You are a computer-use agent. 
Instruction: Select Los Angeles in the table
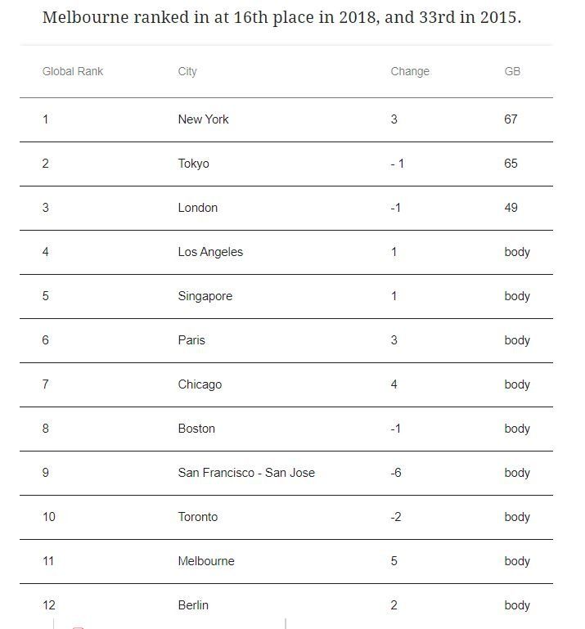point(210,252)
